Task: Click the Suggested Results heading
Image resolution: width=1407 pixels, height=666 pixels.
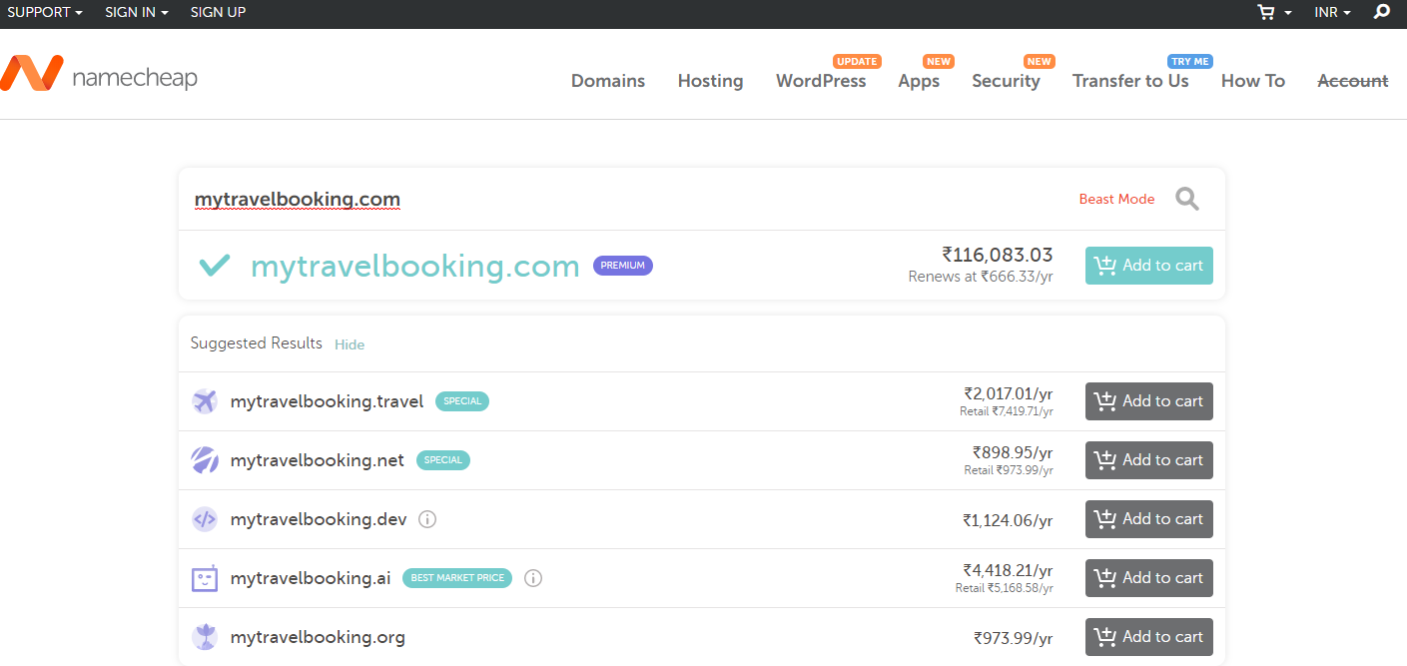Action: pos(257,343)
